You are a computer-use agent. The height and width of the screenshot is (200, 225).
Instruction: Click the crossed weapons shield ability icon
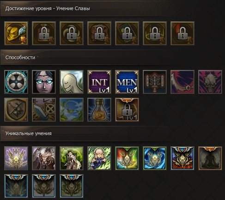(16, 110)
